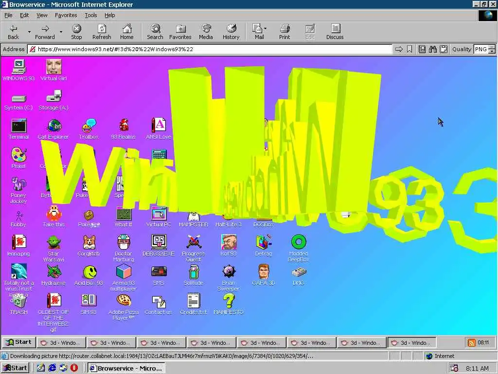Click the binoculars find icon
The width and height of the screenshot is (498, 374).
(x=432, y=49)
